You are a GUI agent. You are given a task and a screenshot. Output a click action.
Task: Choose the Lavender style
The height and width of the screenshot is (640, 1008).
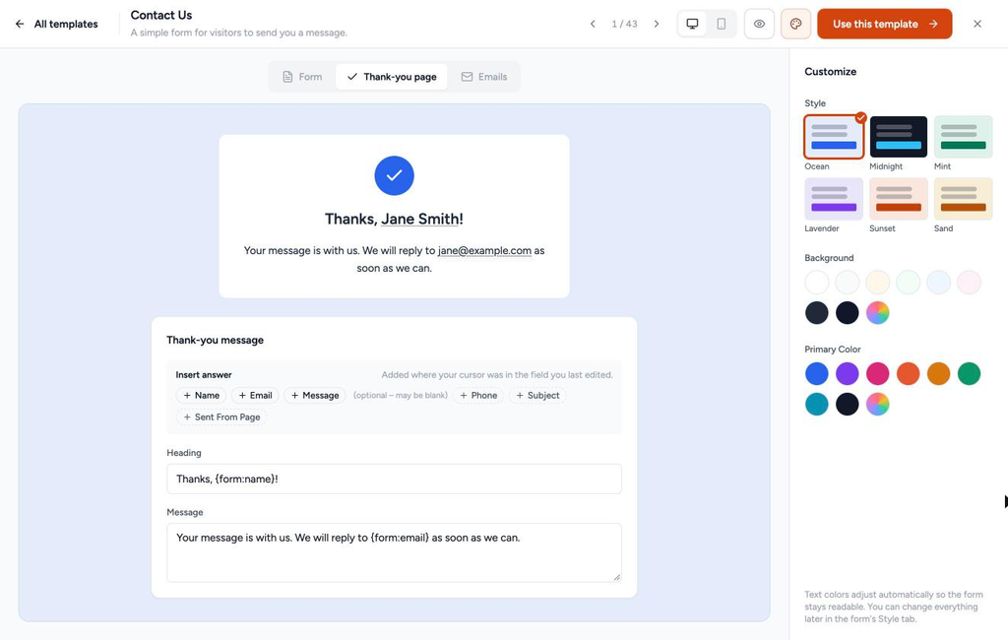coord(834,200)
